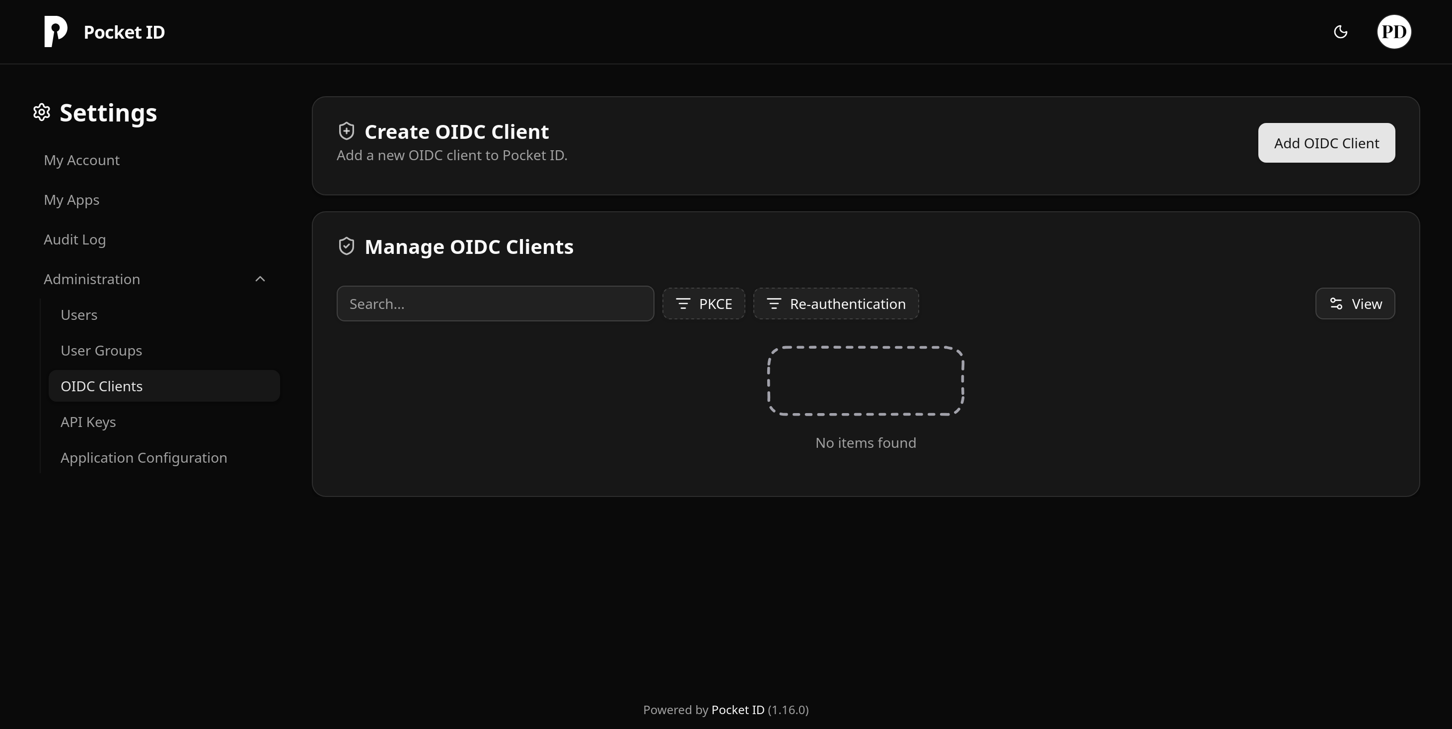Viewport: 1452px width, 729px height.
Task: Click the shield icon beside Create OIDC Client
Action: point(346,130)
